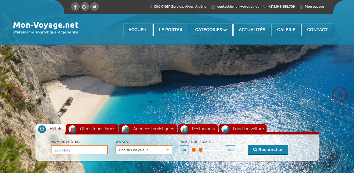Open the Mon espace account link

[x=314, y=7]
